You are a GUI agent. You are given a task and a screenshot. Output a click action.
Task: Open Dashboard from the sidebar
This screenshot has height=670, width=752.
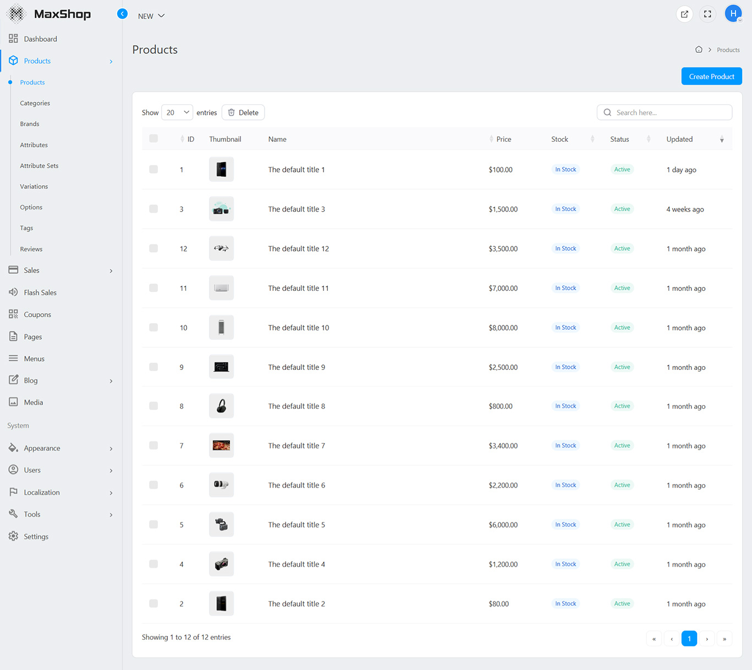click(40, 39)
